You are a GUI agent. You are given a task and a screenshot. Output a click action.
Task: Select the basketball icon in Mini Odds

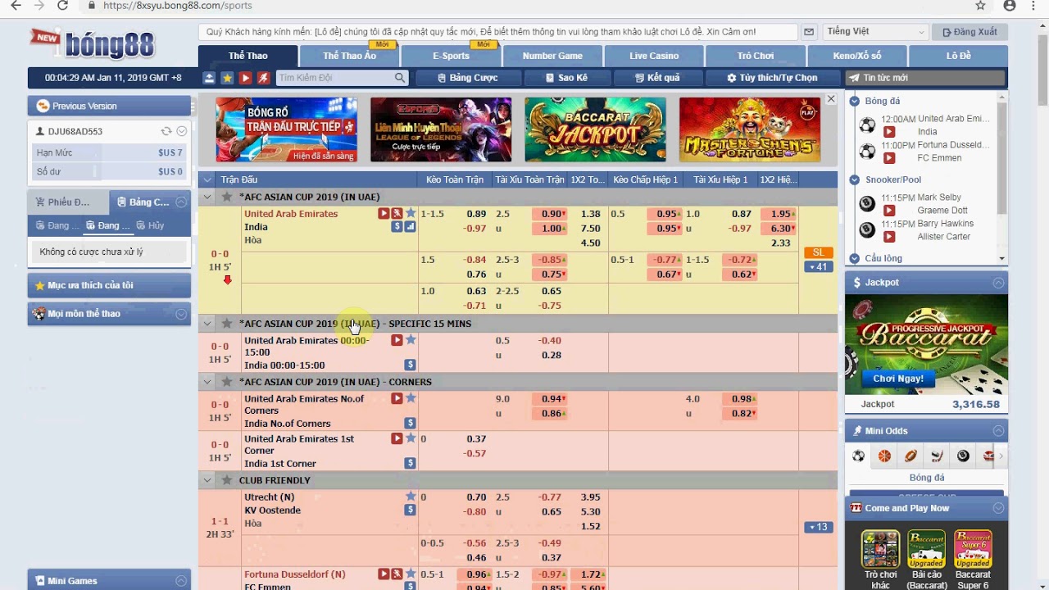[884, 456]
